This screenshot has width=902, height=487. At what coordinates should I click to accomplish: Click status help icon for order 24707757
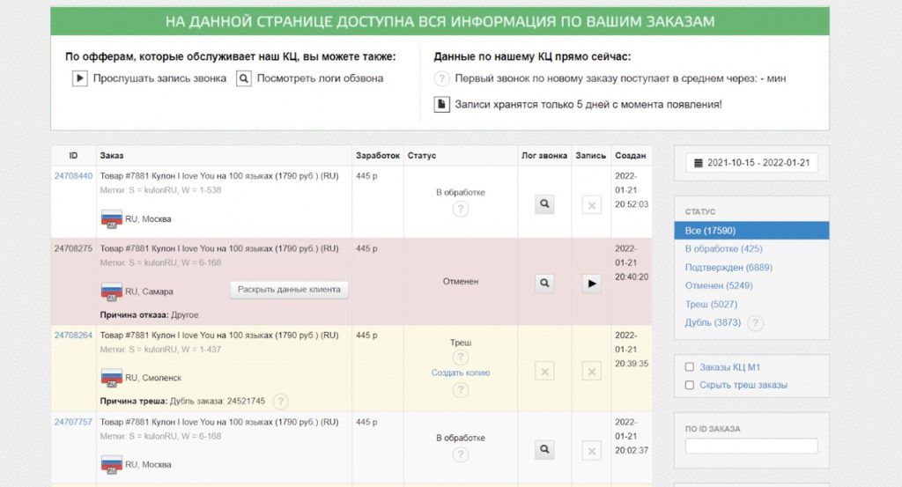coord(460,454)
